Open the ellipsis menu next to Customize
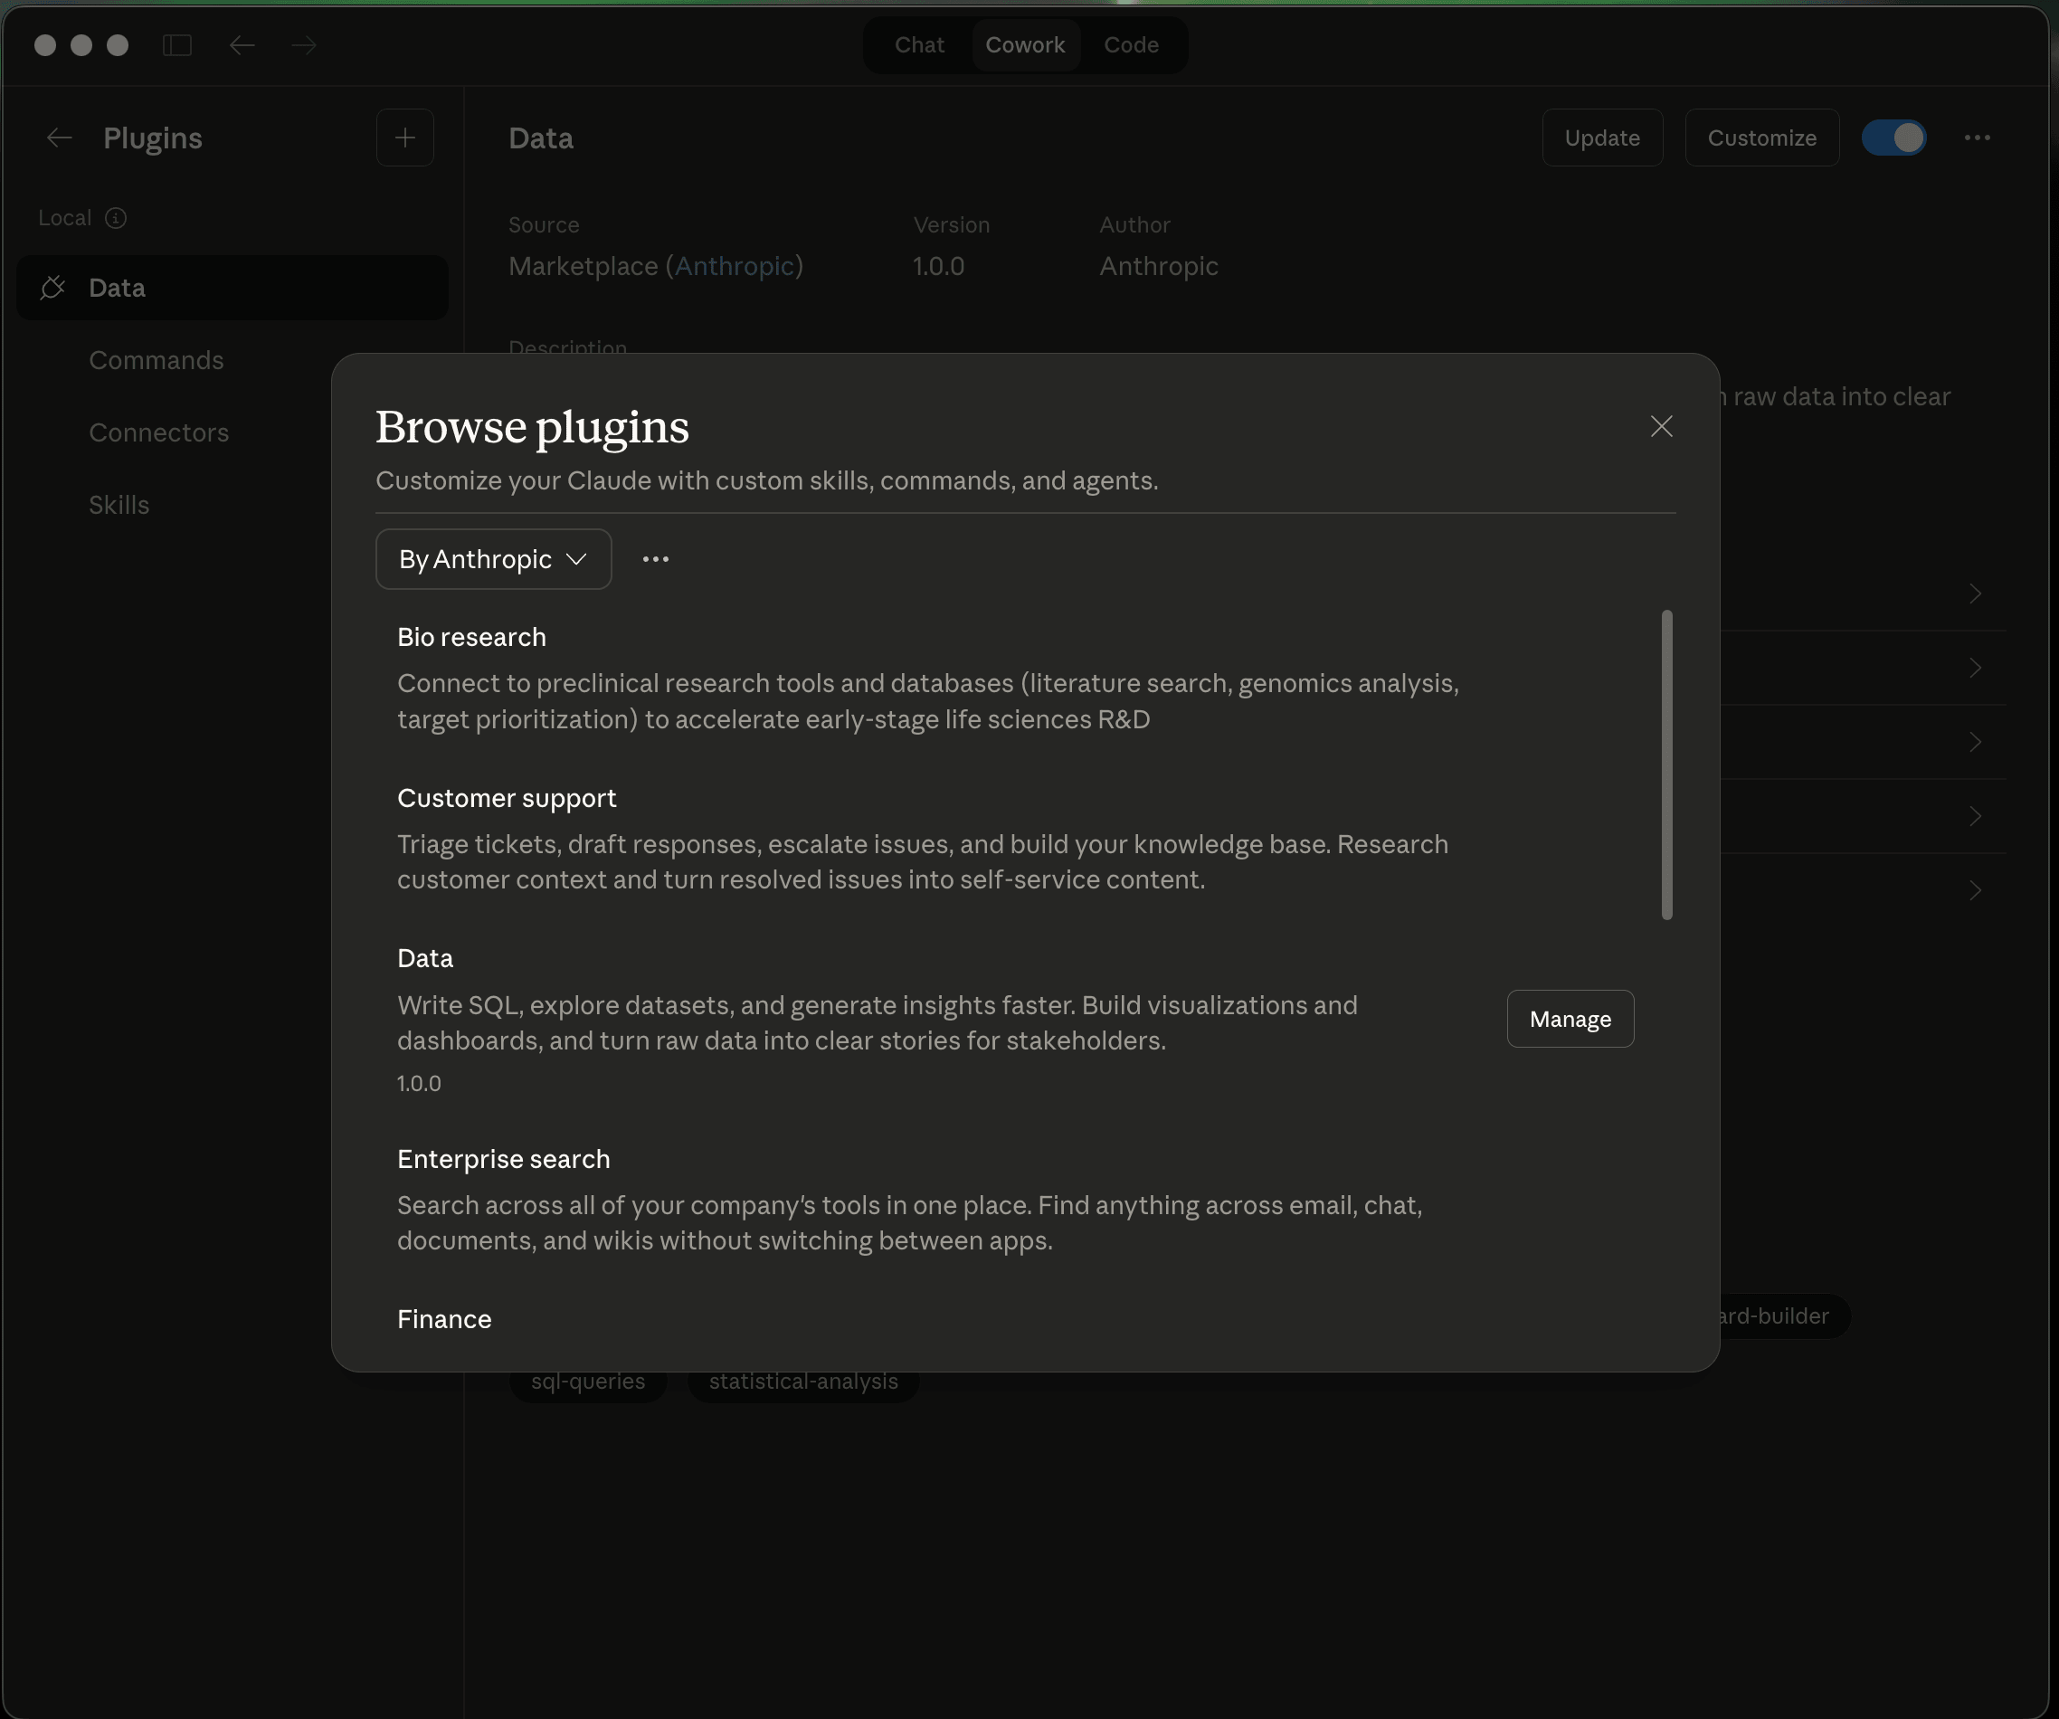 click(1978, 138)
